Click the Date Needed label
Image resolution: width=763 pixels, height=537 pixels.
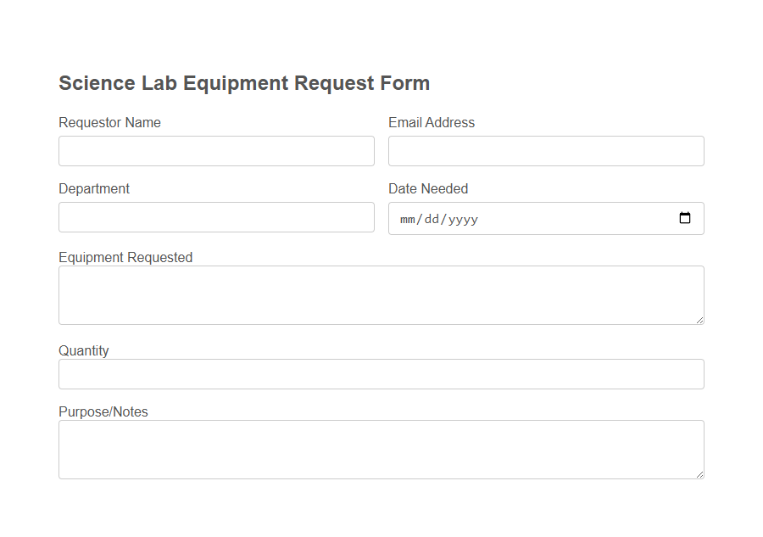[x=428, y=188]
